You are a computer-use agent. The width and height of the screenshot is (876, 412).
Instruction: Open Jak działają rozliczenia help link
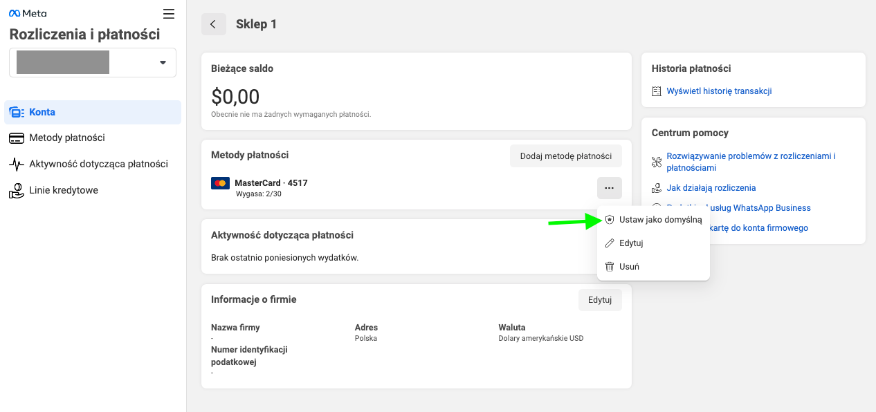click(x=711, y=188)
